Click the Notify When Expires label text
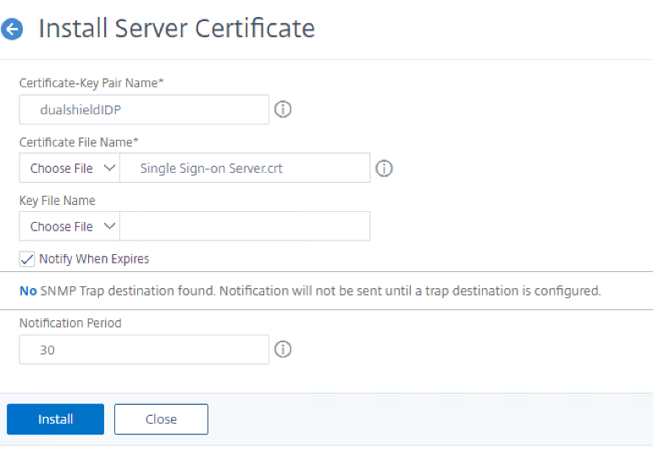 click(94, 258)
